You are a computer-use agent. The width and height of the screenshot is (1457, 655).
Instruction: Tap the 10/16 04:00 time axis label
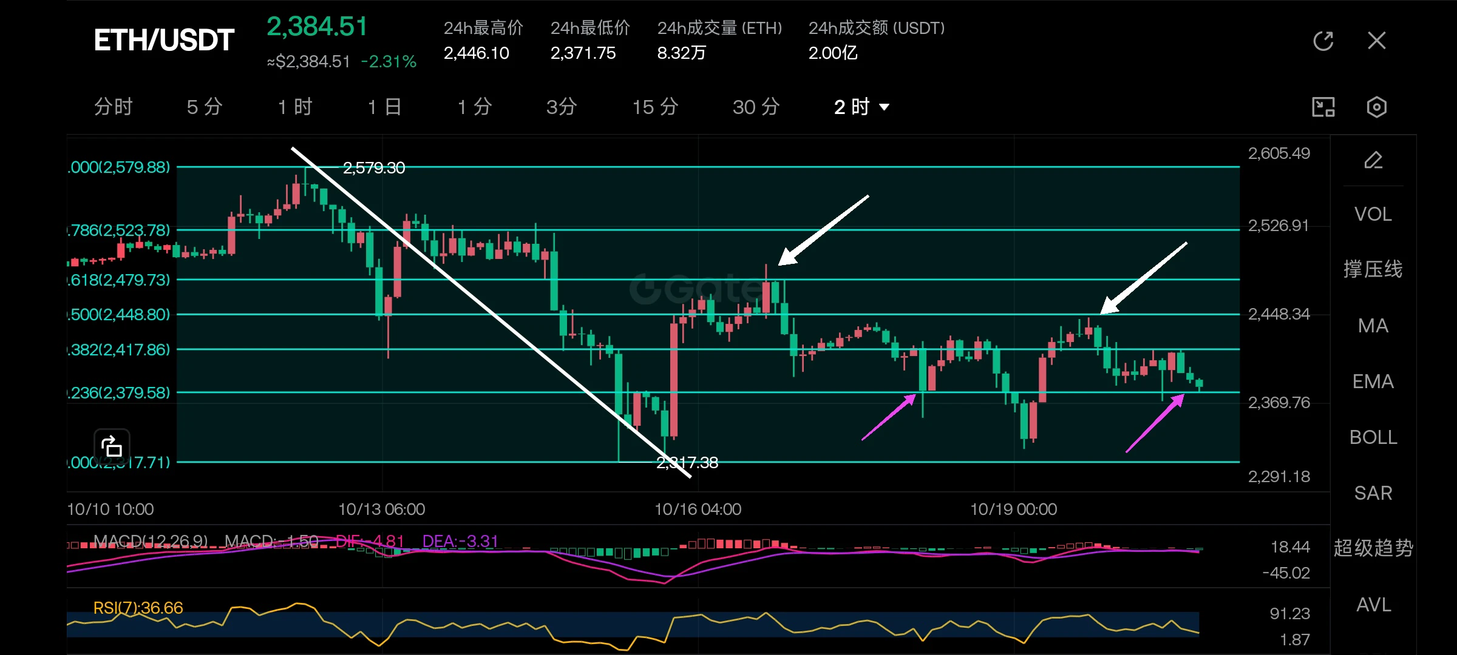tap(698, 509)
